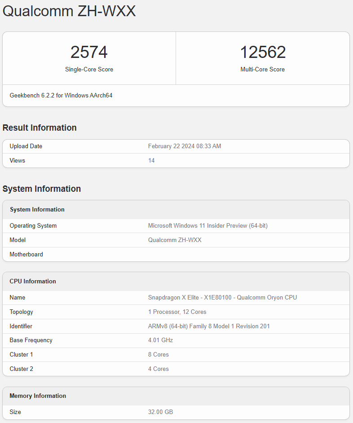This screenshot has height=423, width=353.
Task: Click the 'Topology' row label
Action: click(x=21, y=312)
